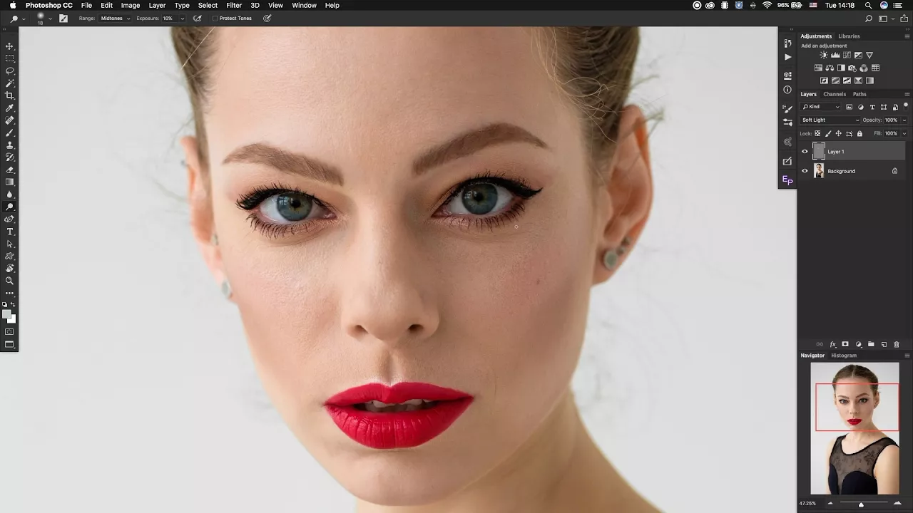
Task: Open the Fill slider dropdown arrow
Action: point(904,133)
